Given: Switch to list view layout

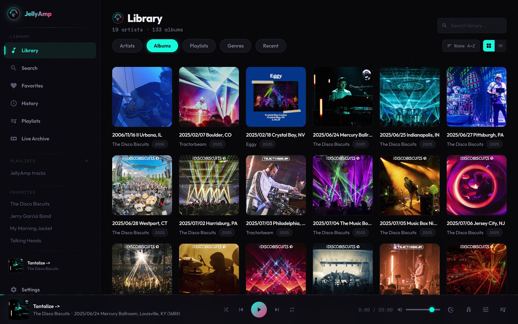Looking at the screenshot, I should click(x=500, y=46).
